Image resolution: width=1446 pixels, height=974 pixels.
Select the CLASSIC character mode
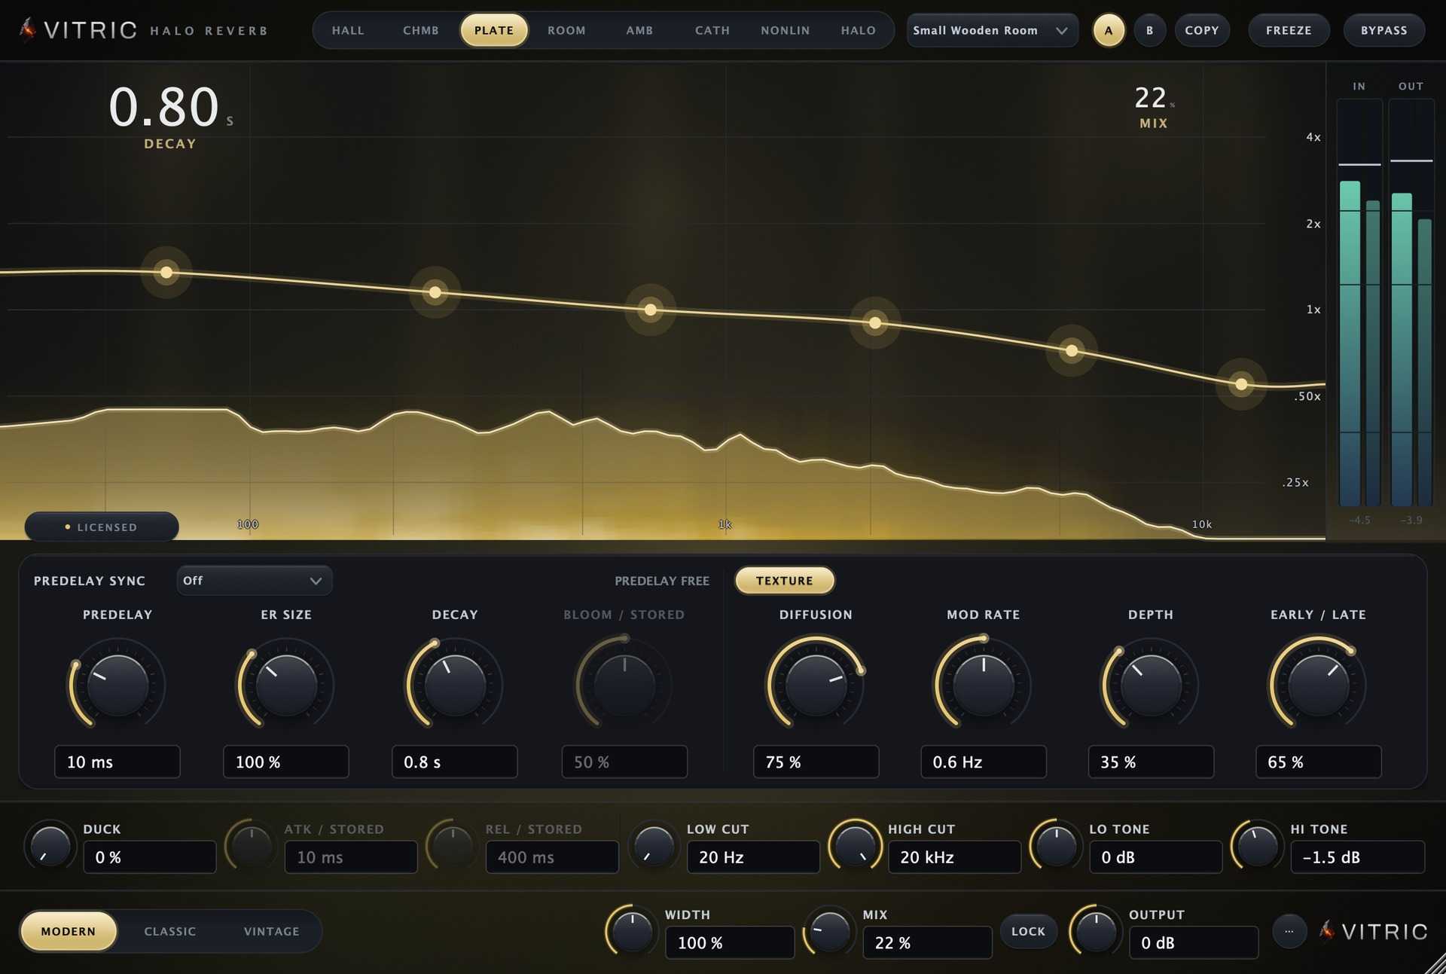pos(170,932)
